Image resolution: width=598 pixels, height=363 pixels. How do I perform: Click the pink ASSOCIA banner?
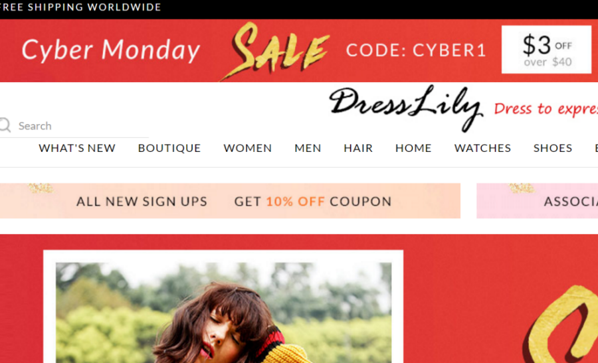(538, 200)
